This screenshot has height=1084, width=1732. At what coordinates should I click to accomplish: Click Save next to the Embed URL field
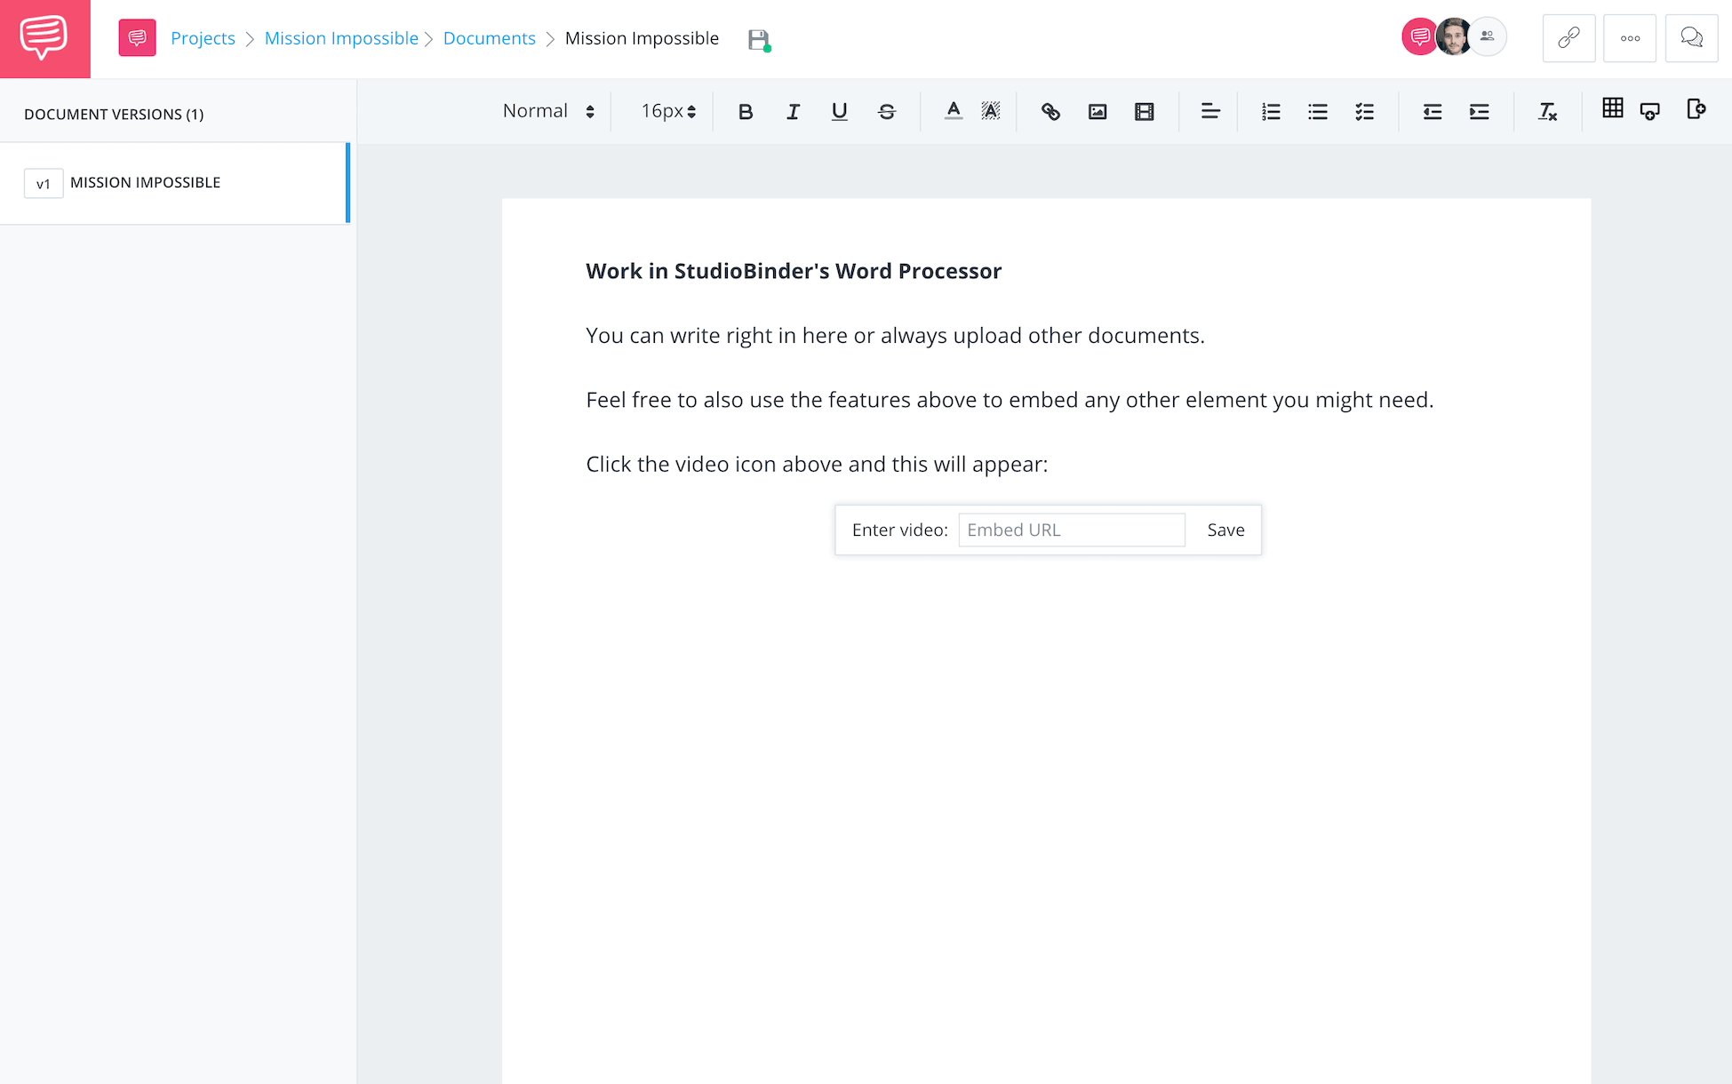pyautogui.click(x=1225, y=529)
